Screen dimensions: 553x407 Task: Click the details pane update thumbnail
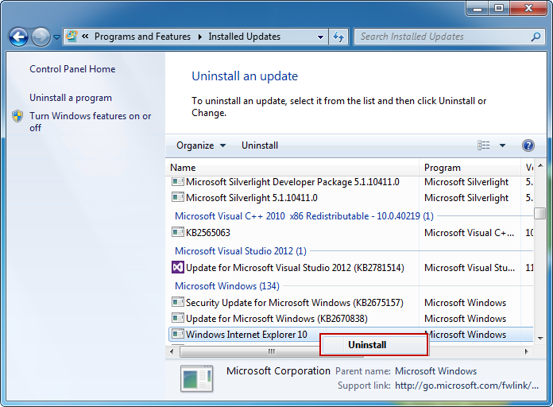(196, 378)
